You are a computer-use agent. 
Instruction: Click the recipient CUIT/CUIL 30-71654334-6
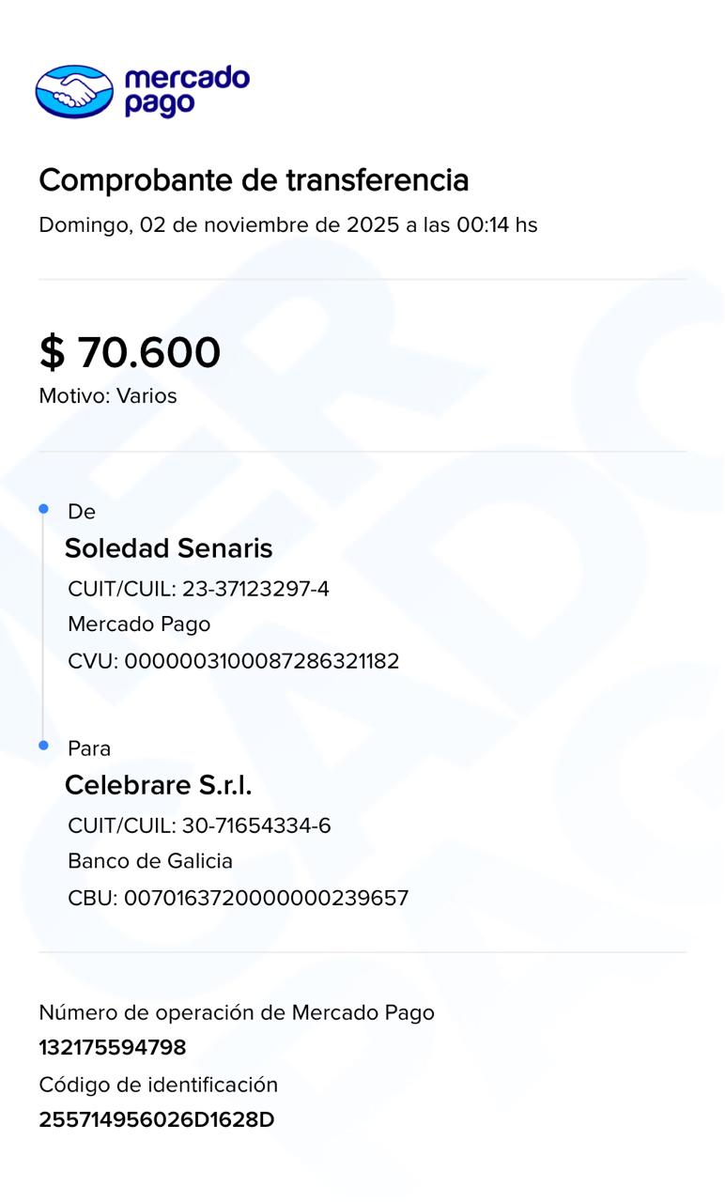199,826
